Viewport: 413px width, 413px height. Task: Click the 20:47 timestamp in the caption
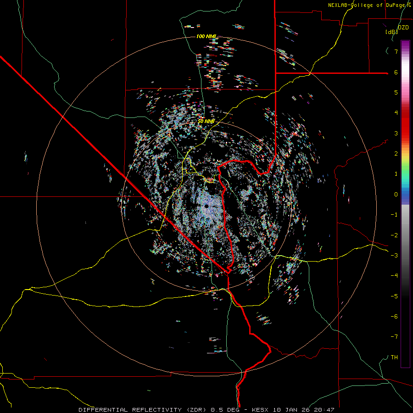325,410
